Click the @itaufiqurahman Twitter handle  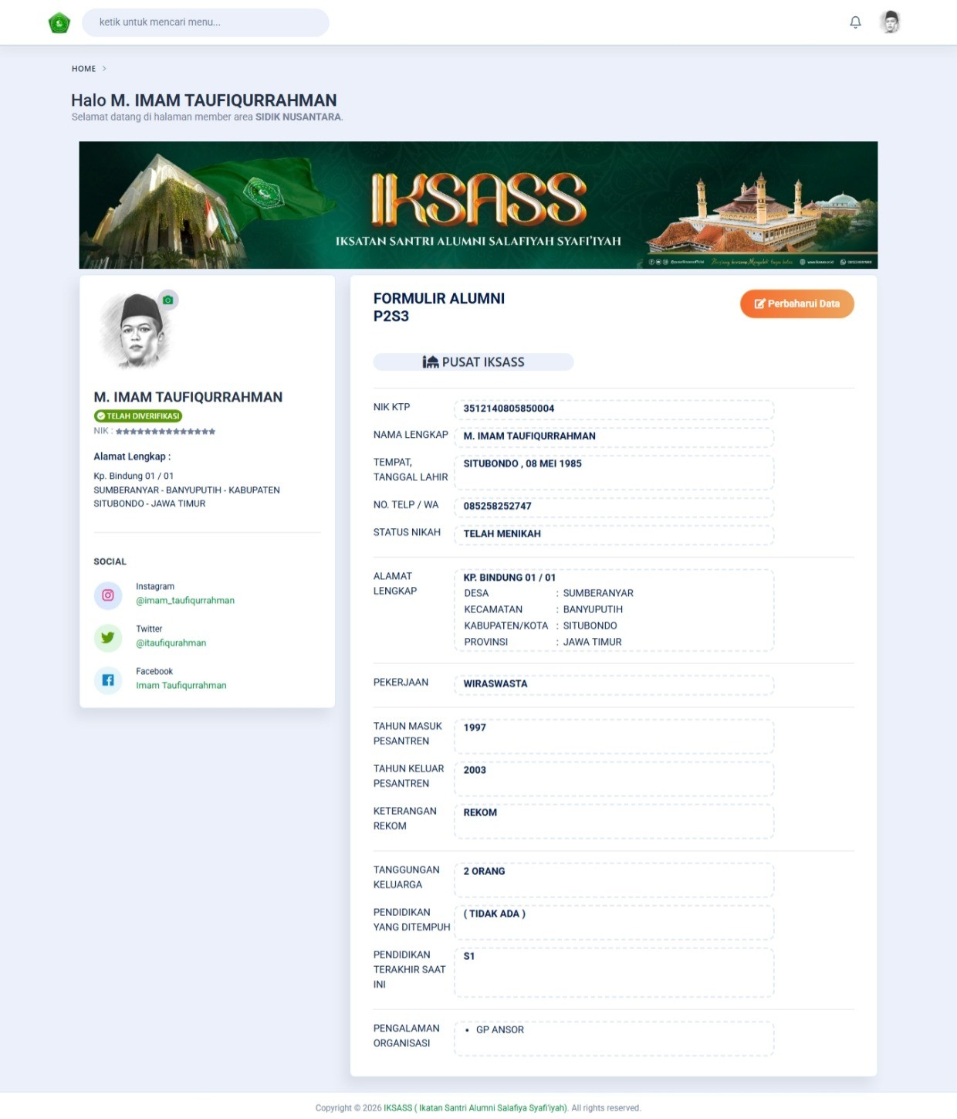point(171,643)
